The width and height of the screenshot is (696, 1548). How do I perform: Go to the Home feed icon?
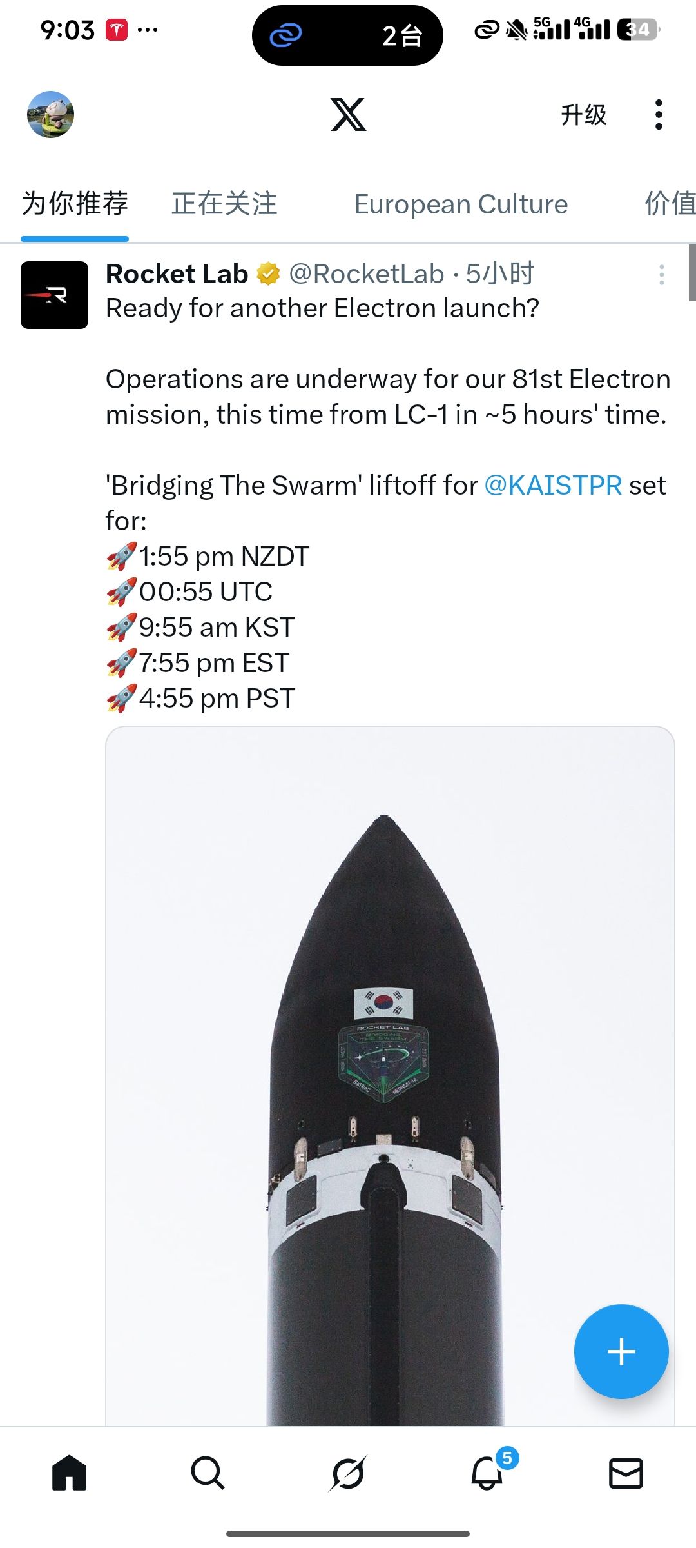pos(69,1473)
